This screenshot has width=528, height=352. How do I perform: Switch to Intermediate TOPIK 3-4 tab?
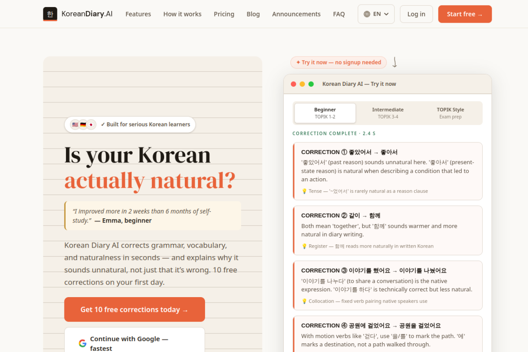click(x=388, y=113)
